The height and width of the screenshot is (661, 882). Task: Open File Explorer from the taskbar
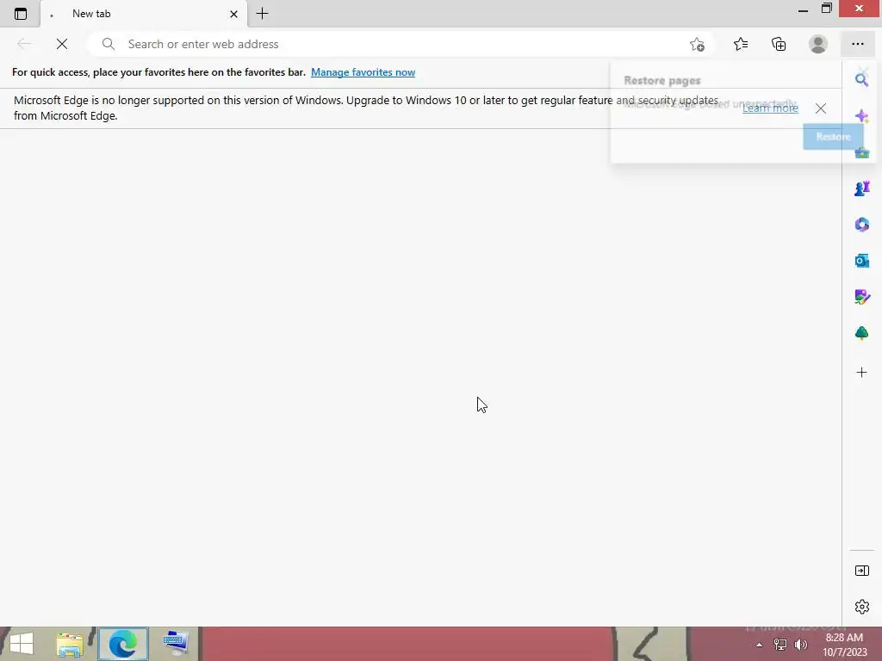(x=70, y=644)
